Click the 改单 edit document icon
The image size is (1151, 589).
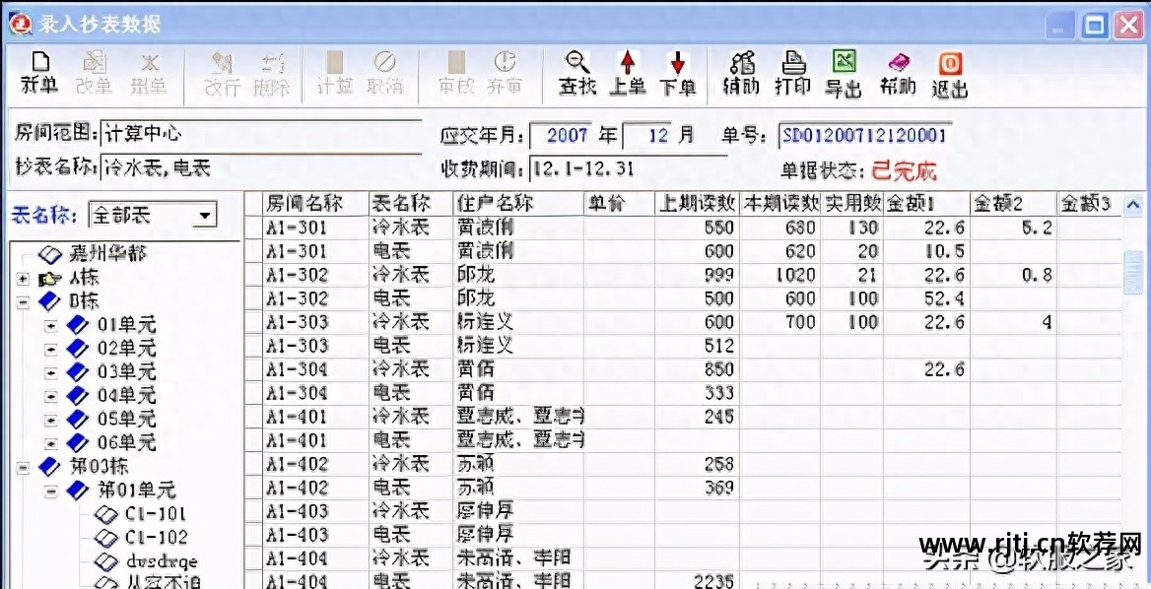(x=93, y=64)
